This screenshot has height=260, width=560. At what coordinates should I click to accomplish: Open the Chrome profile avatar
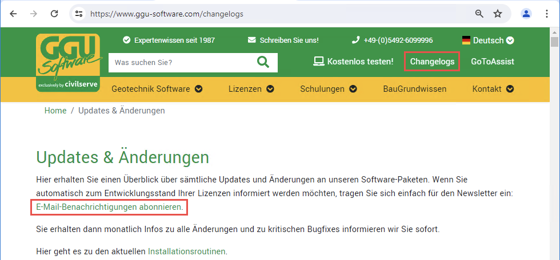[x=526, y=13]
